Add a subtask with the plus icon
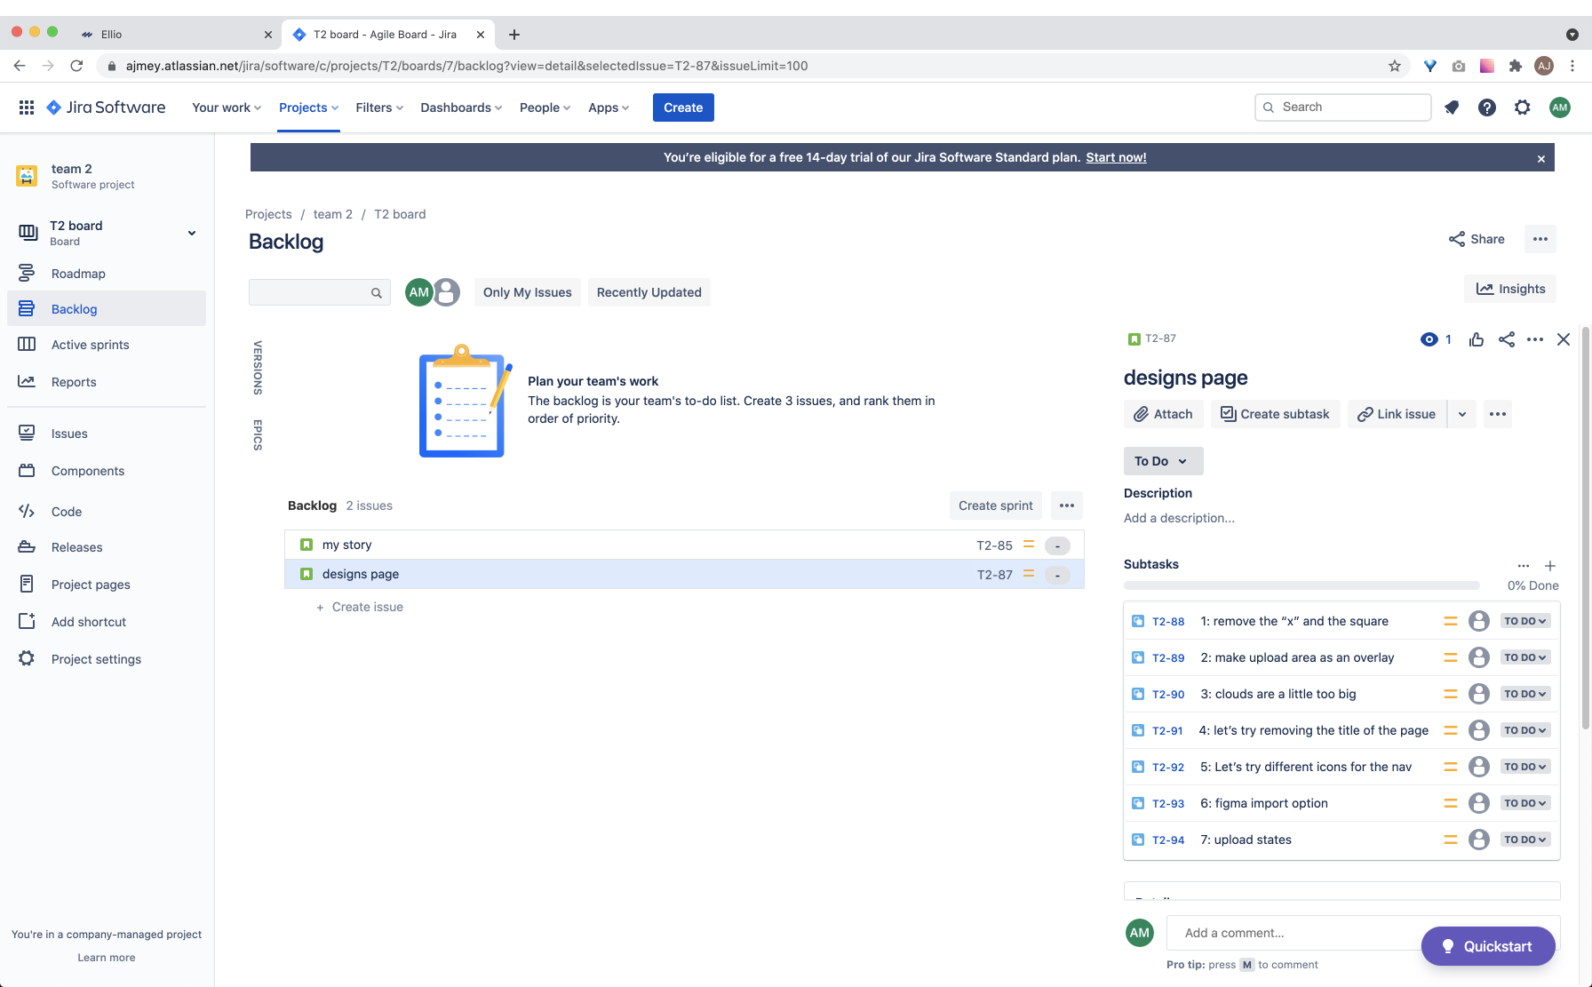1592x987 pixels. click(1549, 565)
